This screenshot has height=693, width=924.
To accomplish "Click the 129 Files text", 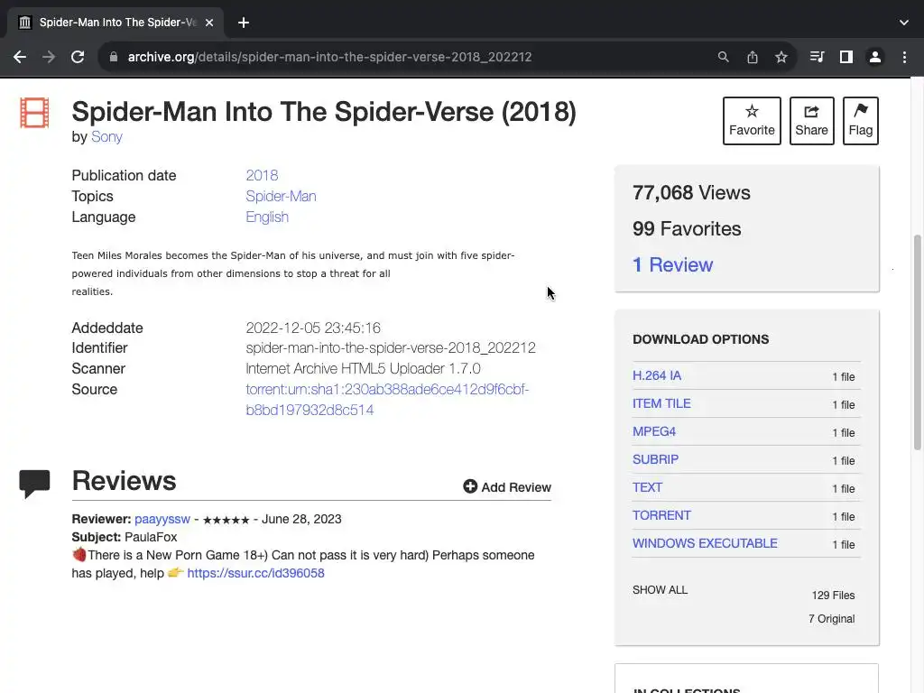I will (x=833, y=596).
